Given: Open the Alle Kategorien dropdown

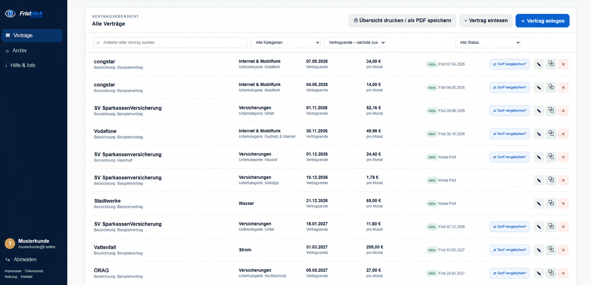Looking at the screenshot, I should [x=286, y=43].
